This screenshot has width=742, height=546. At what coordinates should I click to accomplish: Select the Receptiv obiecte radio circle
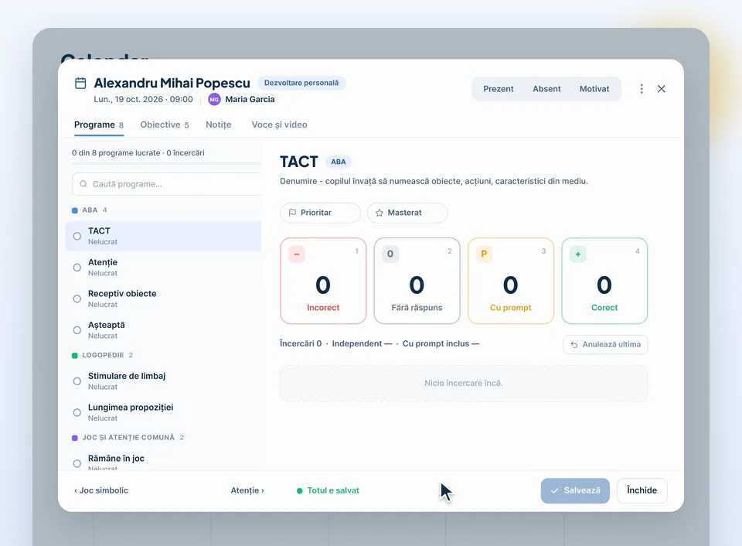(77, 299)
